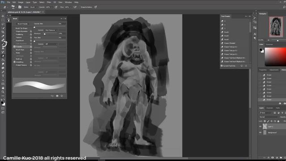Open the Brush panel flyout menu
This screenshot has width=286, height=161.
click(65, 19)
